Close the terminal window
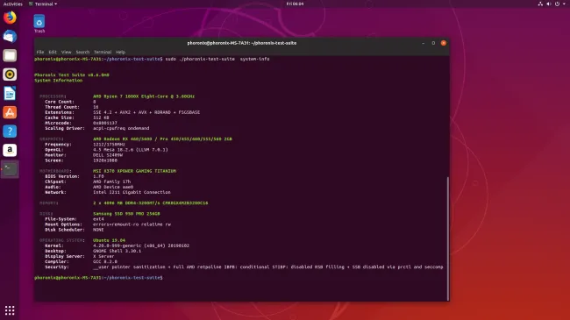570x320 pixels. pyautogui.click(x=444, y=43)
